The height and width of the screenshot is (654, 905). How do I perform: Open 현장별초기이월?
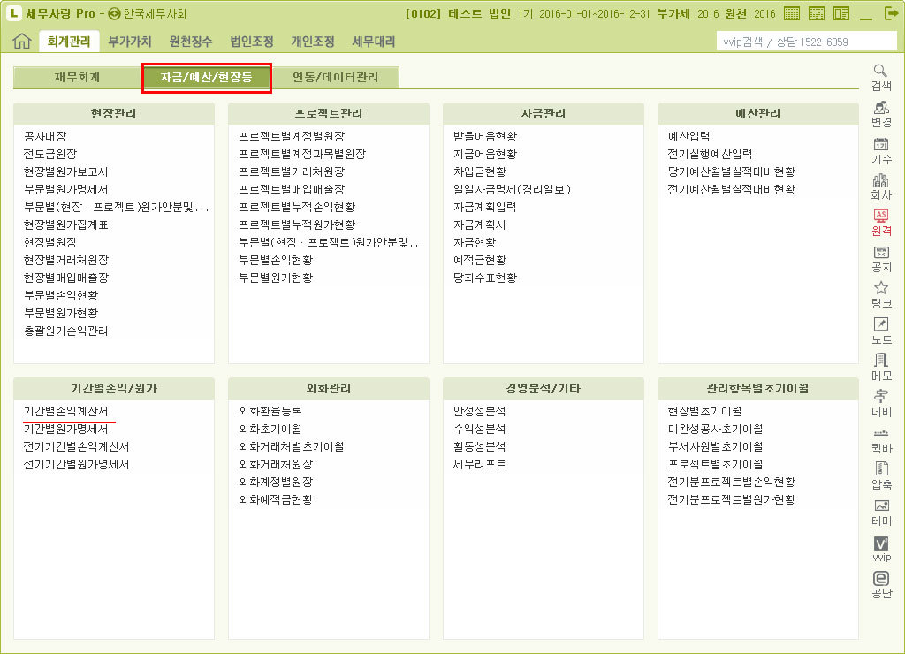click(705, 411)
